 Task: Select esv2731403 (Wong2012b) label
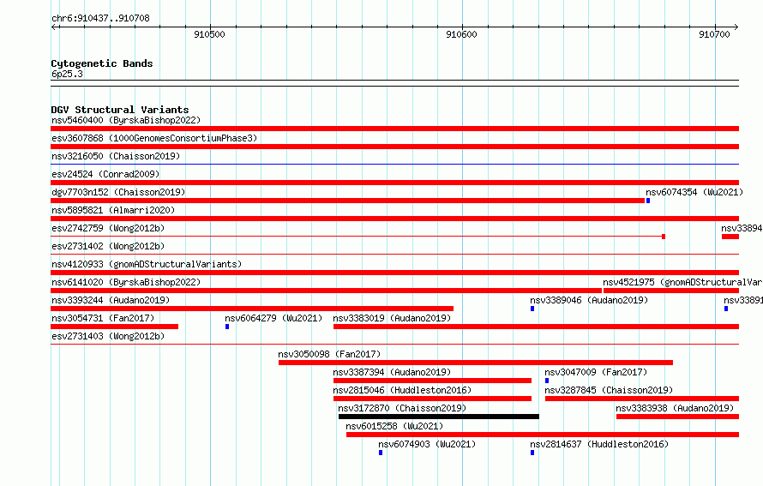[x=108, y=336]
